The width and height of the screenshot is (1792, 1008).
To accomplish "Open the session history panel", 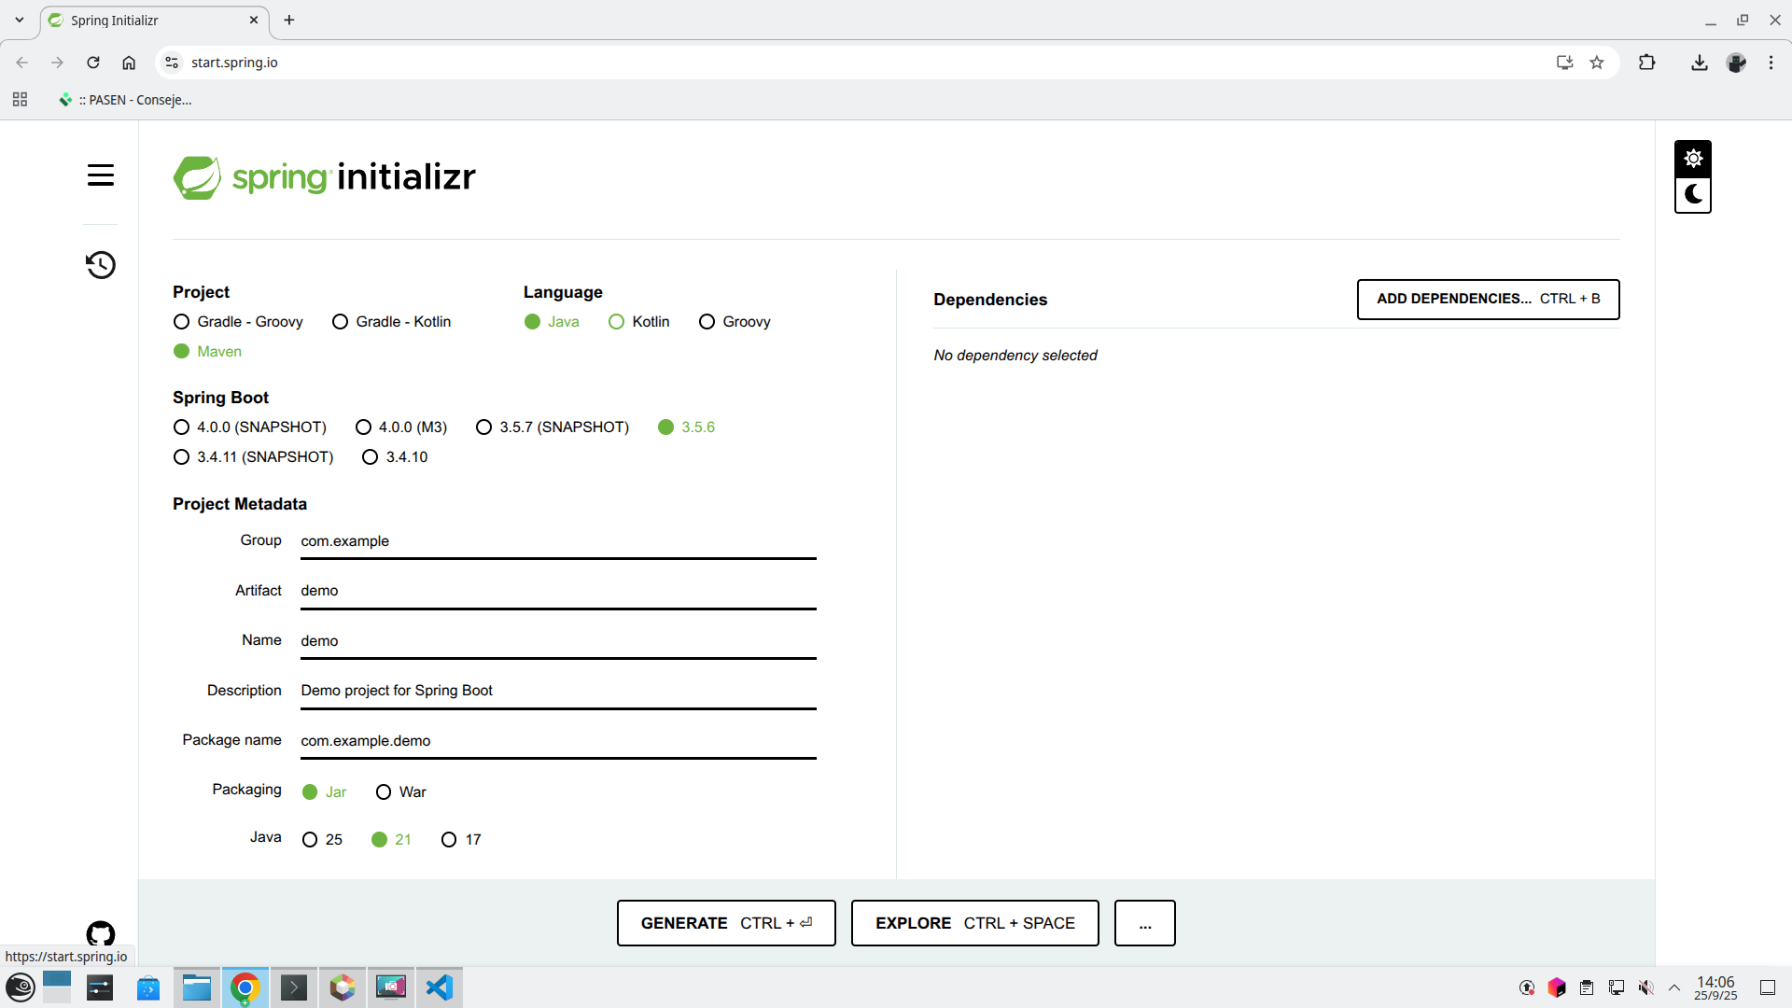I will coord(100,265).
